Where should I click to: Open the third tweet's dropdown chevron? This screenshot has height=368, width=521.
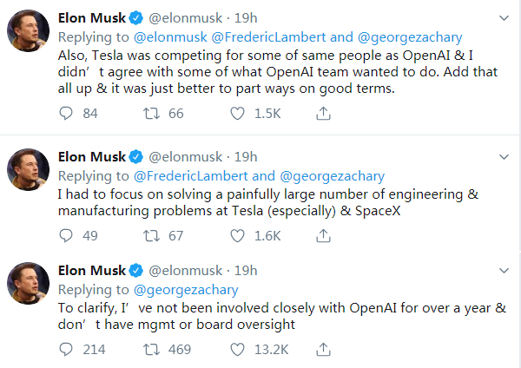coord(504,271)
